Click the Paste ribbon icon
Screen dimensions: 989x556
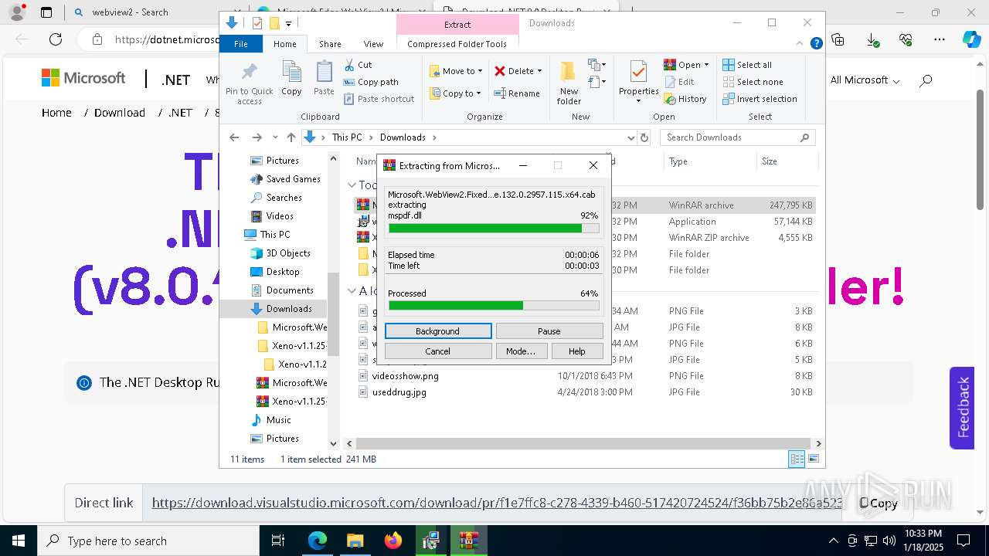(324, 80)
